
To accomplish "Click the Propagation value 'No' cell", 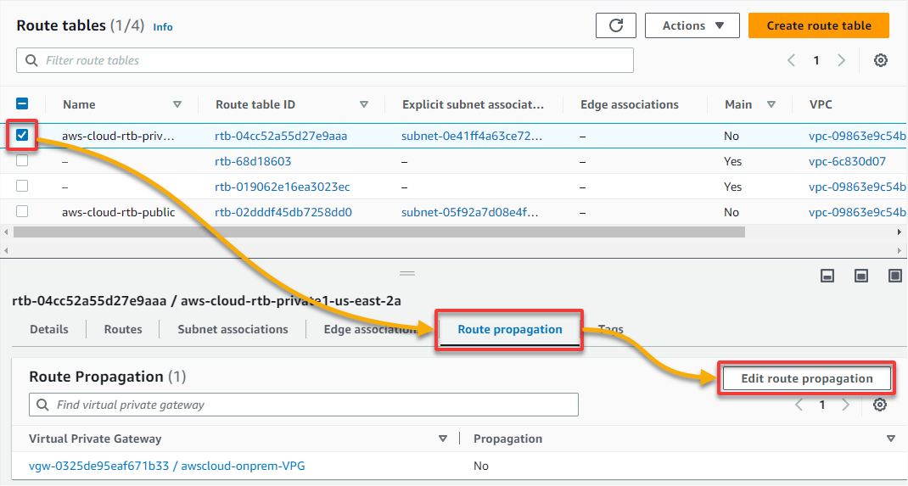I will pyautogui.click(x=480, y=466).
